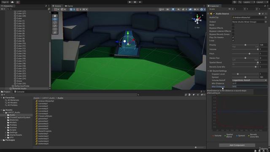Expand the Packages folder
270x152 pixels.
pos(2,140)
